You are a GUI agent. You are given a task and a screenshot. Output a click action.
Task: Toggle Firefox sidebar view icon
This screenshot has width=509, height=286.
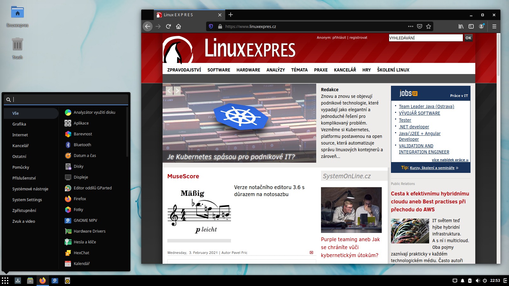pos(471,26)
